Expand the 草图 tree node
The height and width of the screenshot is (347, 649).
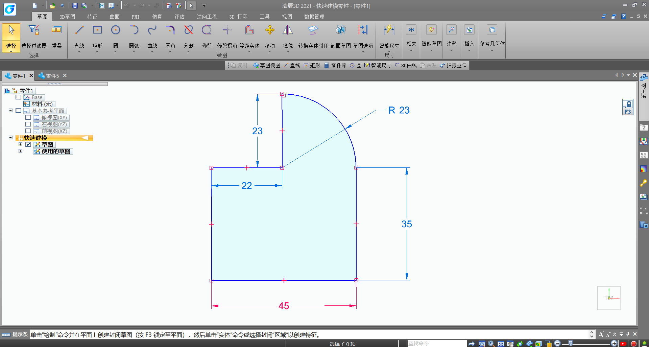point(20,144)
